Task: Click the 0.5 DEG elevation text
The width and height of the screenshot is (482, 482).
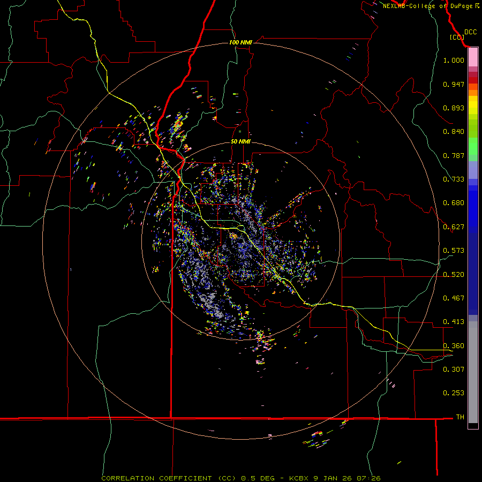Action: 258,478
